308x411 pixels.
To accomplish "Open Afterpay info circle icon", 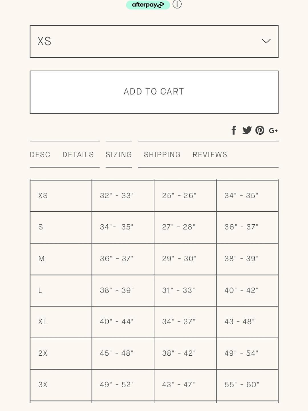I will click(x=177, y=4).
